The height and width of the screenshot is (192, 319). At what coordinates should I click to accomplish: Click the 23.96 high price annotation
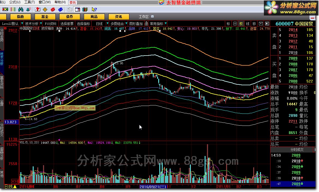[119, 63]
